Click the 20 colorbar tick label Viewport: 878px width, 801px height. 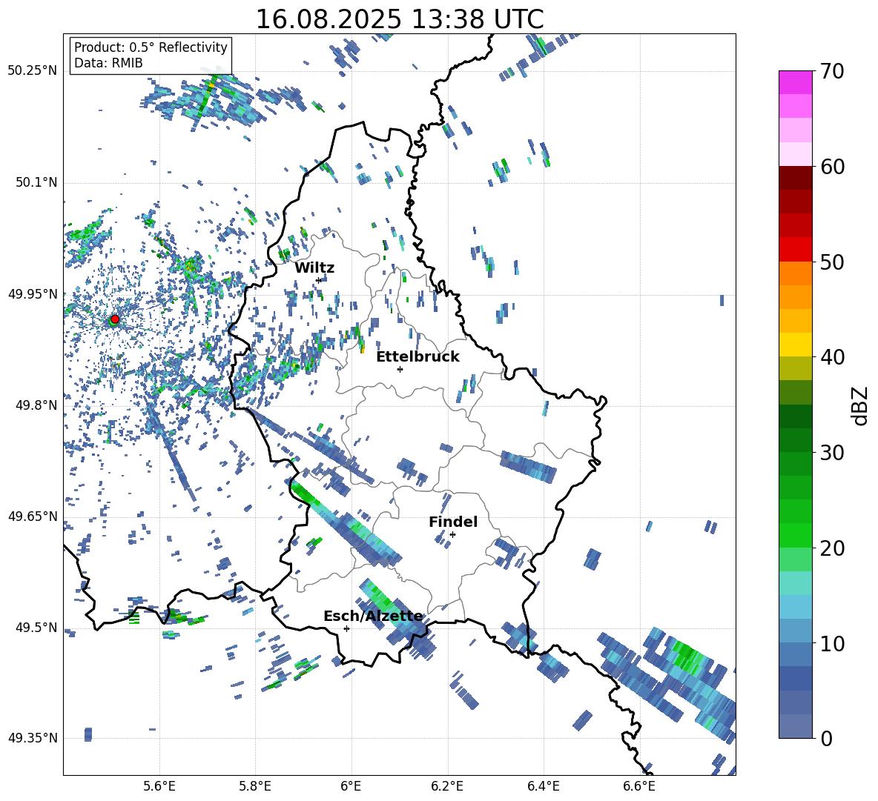click(832, 548)
